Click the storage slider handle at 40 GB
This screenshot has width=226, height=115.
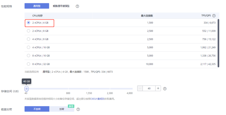26,89
